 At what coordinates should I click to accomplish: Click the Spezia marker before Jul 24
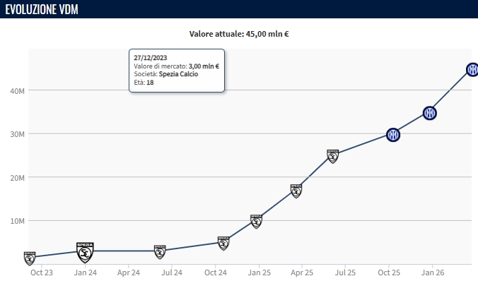(x=161, y=251)
